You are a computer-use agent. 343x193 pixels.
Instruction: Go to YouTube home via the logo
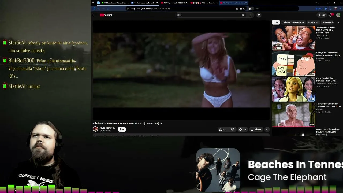coord(107,15)
